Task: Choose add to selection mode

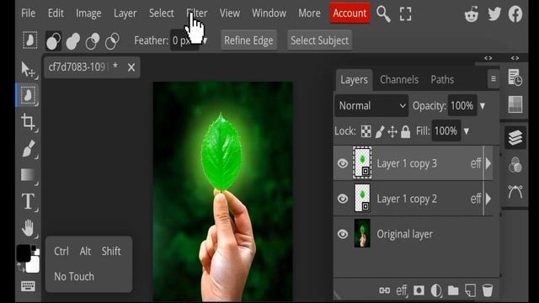Action: [x=73, y=41]
